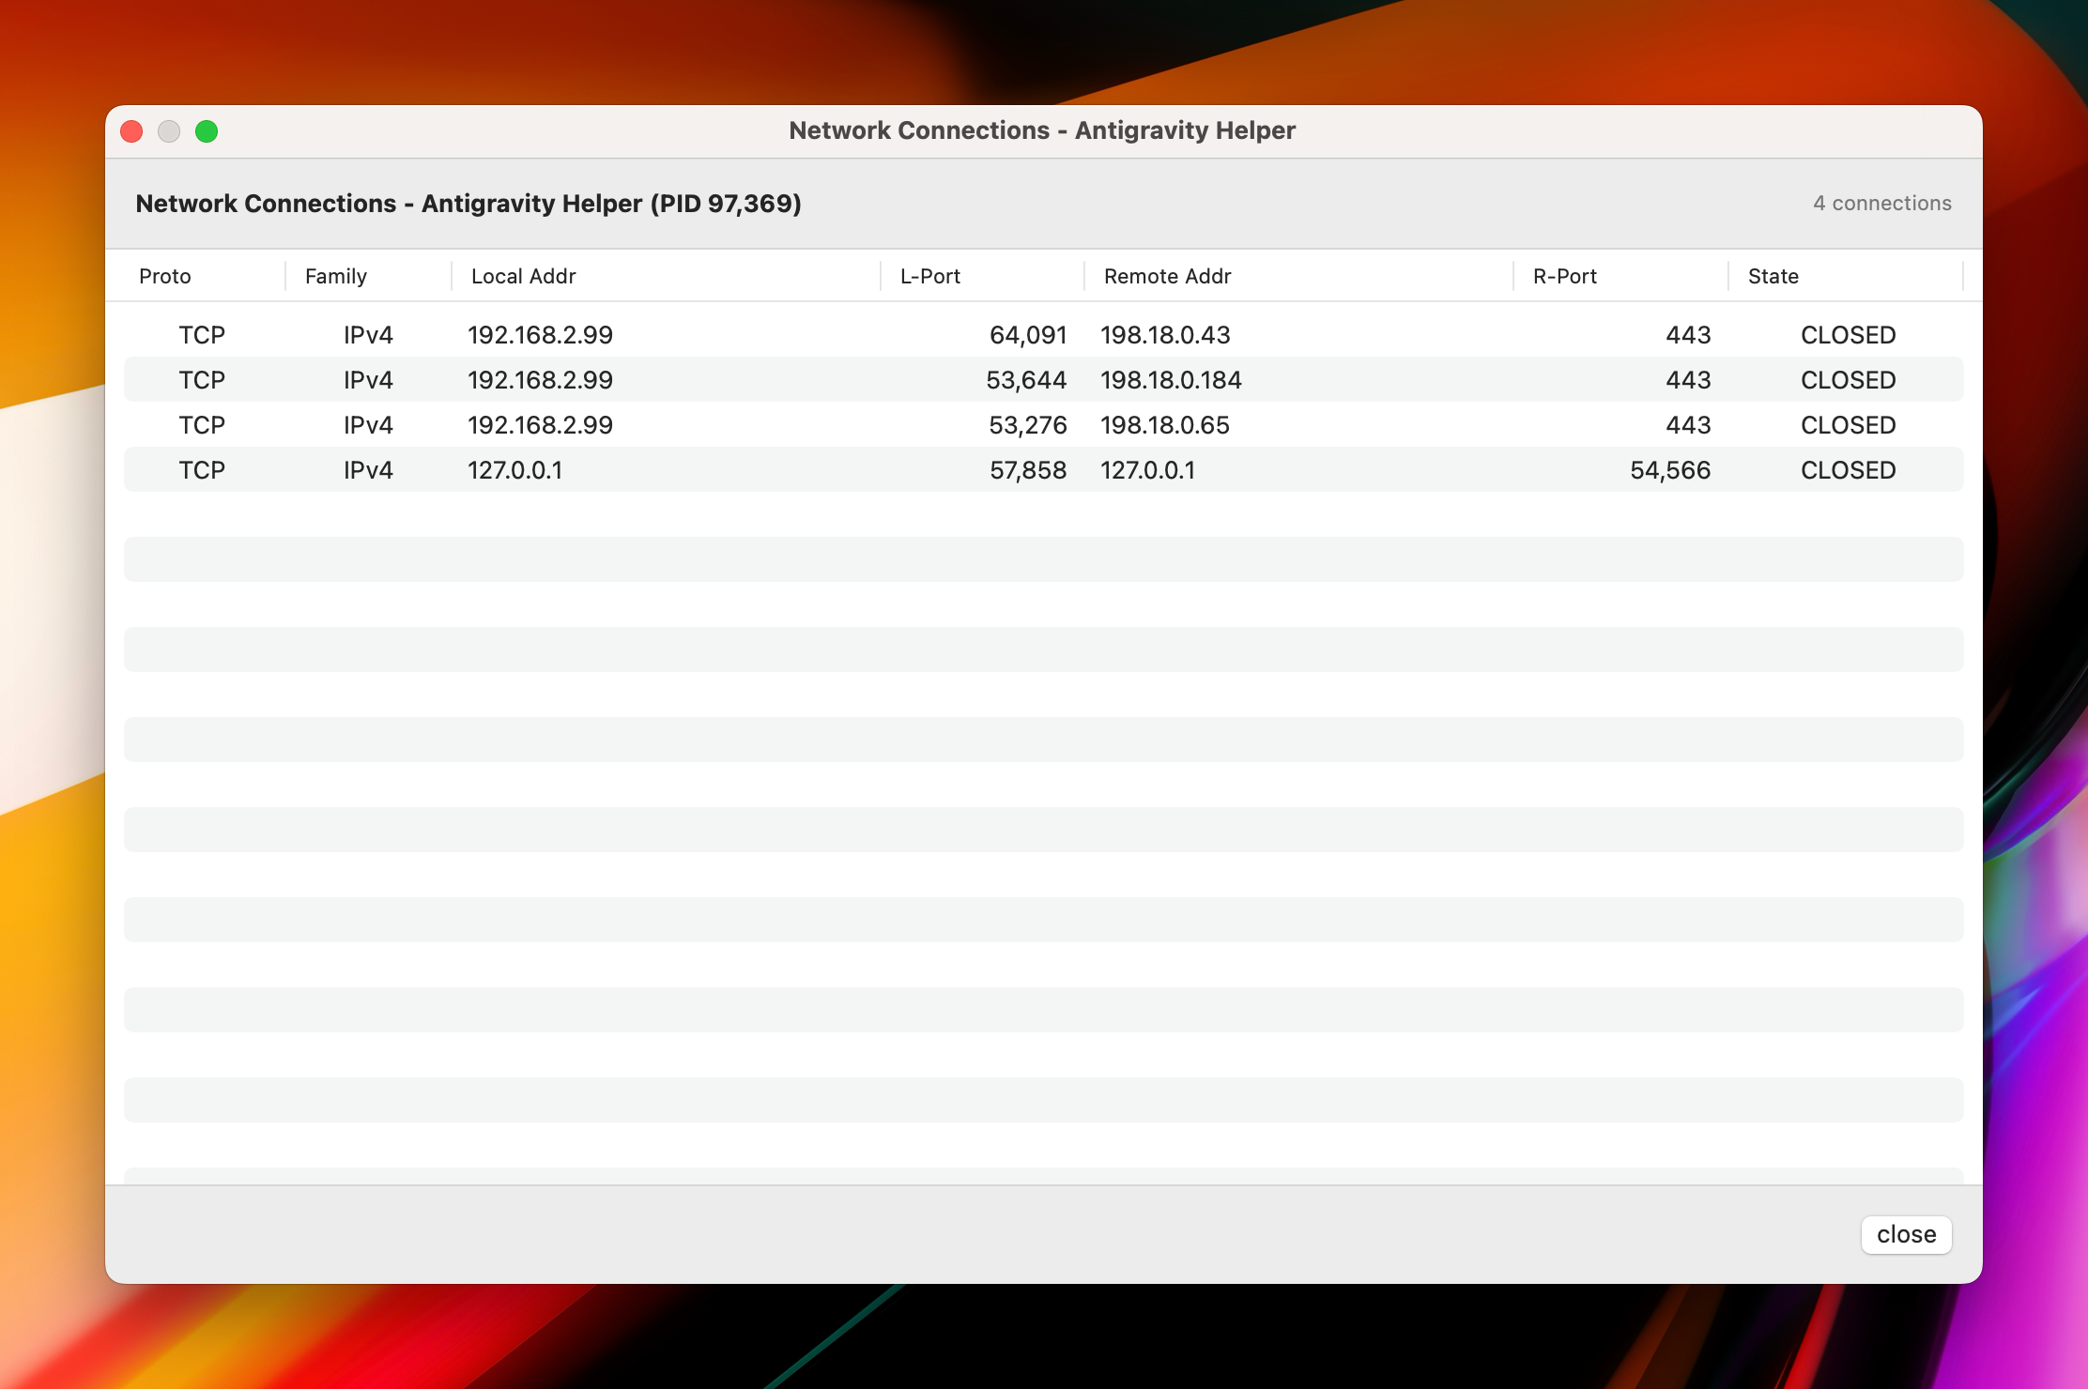This screenshot has height=1389, width=2088.
Task: Click the CLOSED state in second row
Action: pos(1848,380)
